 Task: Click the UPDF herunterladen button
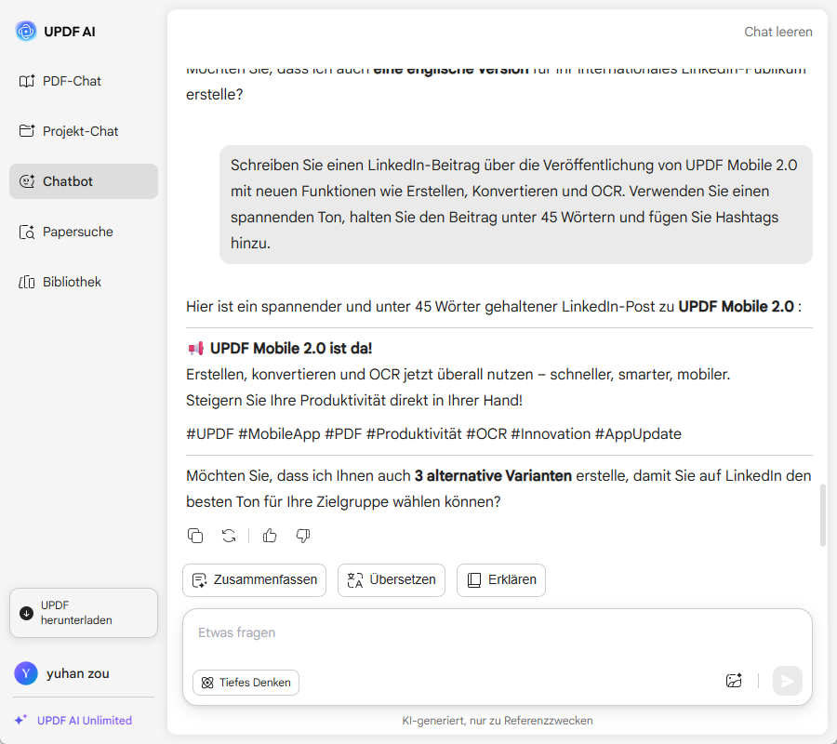tap(84, 613)
